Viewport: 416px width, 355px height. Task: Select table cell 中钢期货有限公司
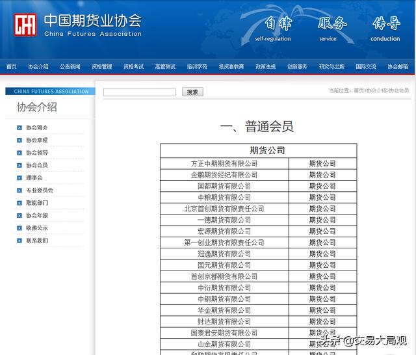tap(224, 299)
